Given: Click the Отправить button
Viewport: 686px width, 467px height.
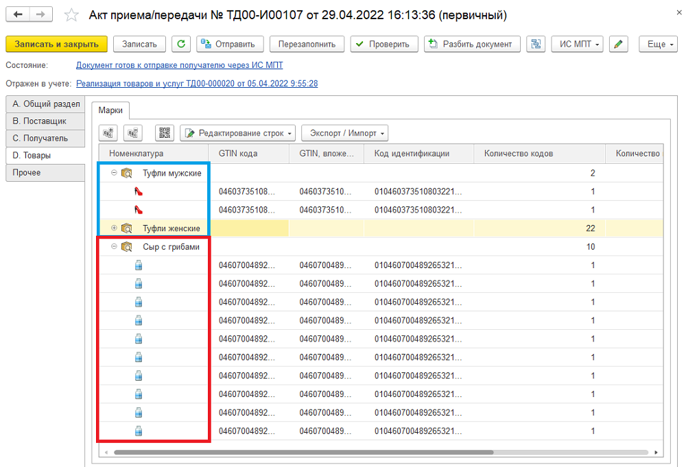Looking at the screenshot, I should 230,44.
